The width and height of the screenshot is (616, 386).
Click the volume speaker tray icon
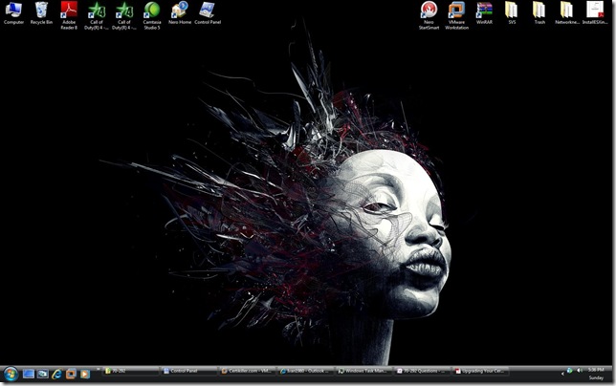580,371
